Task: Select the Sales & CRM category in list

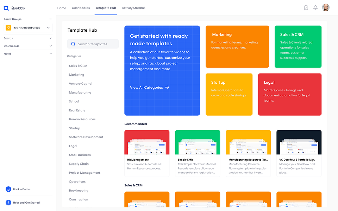Action: (78, 66)
